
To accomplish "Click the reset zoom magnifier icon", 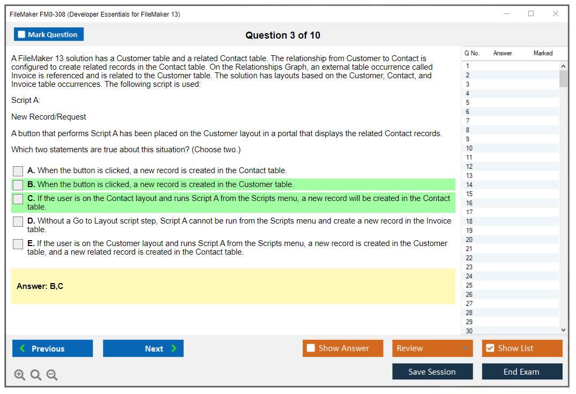I will tap(36, 375).
